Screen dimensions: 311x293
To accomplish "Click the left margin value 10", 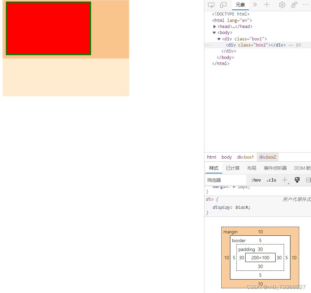I will point(227,258).
